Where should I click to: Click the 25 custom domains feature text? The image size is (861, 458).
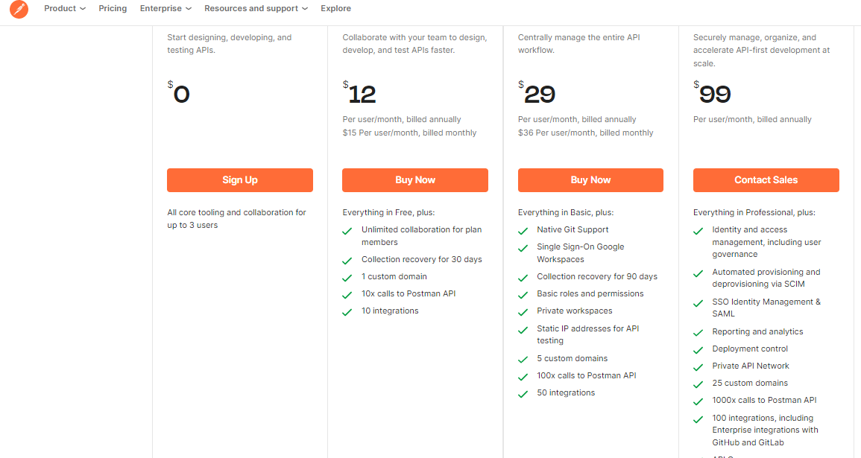pos(749,383)
